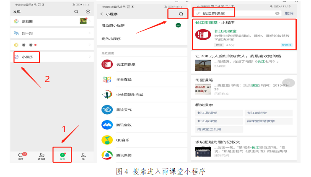Open the QQ音乐 icon
The width and height of the screenshot is (311, 177).
(x=107, y=140)
